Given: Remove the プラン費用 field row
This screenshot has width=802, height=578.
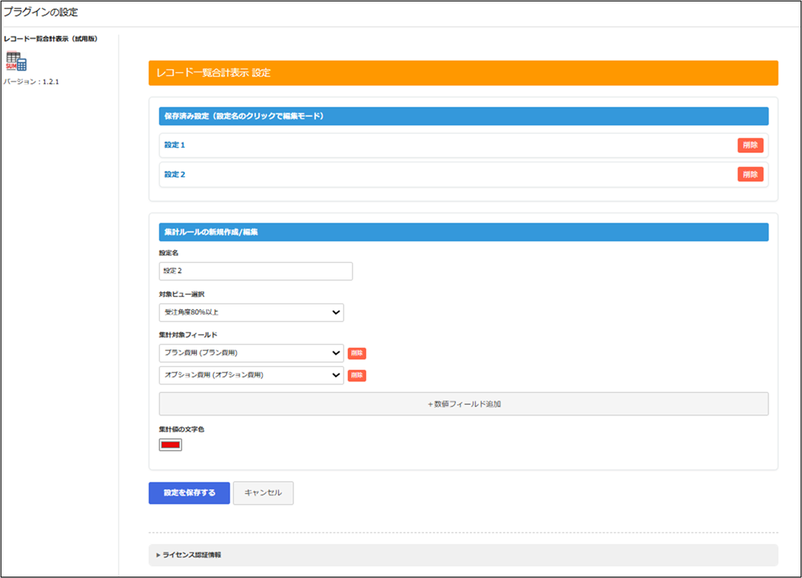Looking at the screenshot, I should 357,353.
